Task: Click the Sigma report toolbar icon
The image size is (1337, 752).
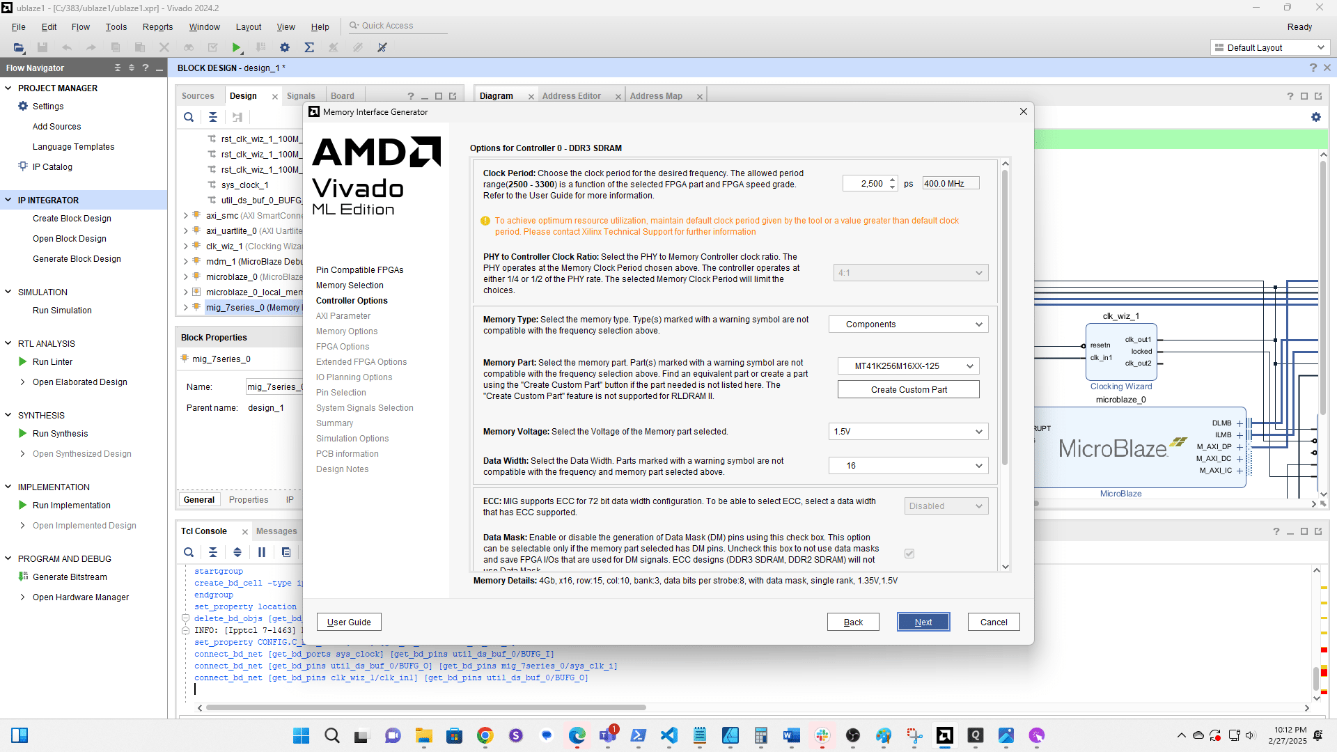Action: pyautogui.click(x=309, y=47)
